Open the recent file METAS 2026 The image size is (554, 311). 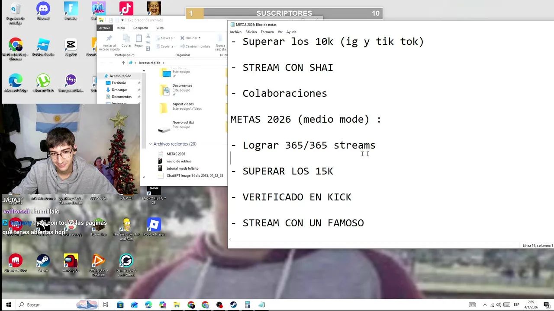tap(176, 154)
